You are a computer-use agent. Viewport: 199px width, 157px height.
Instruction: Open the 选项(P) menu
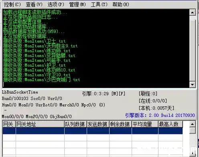point(56,4)
